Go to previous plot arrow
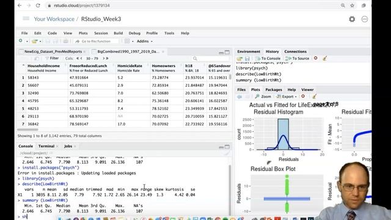Viewport: 391px width, 220px height. pos(239,97)
